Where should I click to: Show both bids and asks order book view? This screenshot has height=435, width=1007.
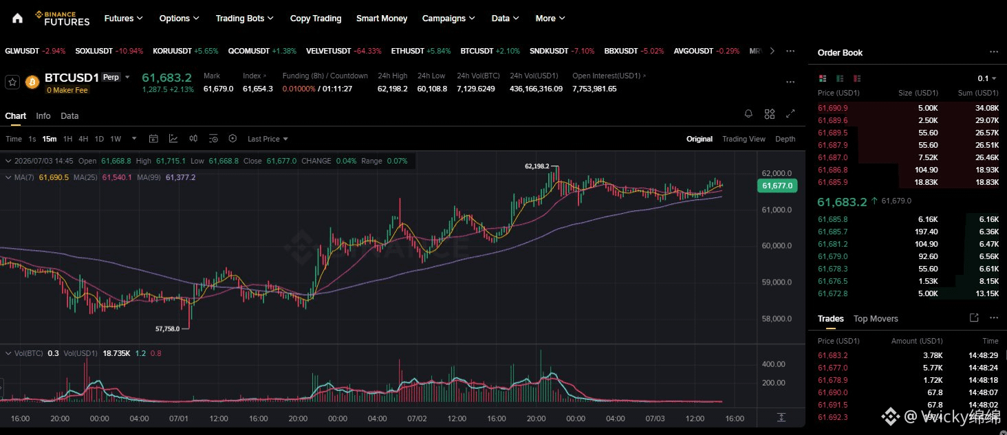click(x=823, y=78)
